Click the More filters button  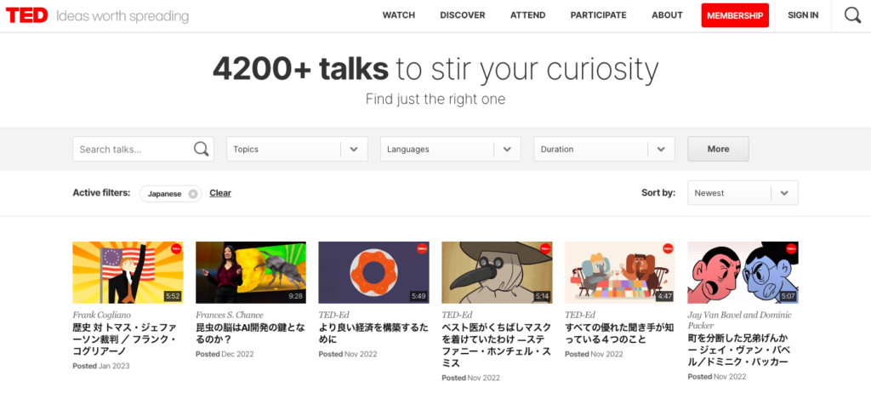[x=718, y=149]
